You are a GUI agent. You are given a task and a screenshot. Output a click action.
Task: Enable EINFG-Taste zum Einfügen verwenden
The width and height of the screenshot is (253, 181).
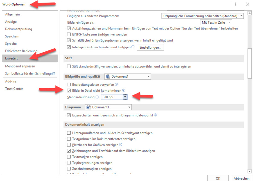point(69,34)
